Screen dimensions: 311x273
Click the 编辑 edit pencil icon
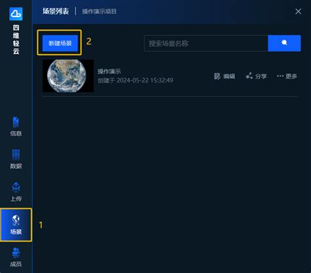pyautogui.click(x=217, y=76)
